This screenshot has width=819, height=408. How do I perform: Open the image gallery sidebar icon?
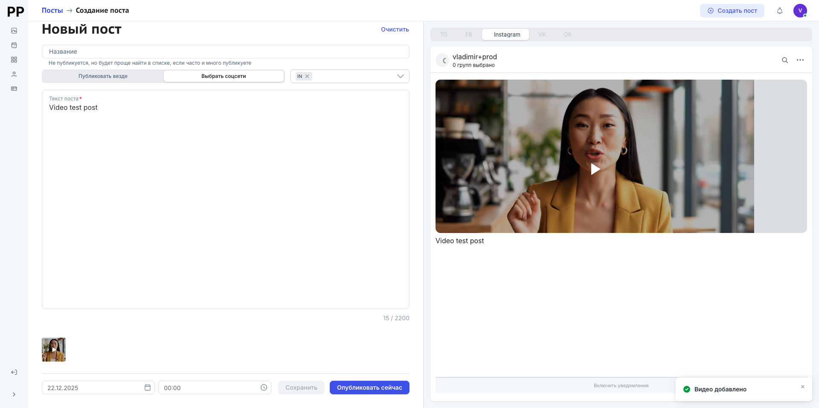click(14, 31)
